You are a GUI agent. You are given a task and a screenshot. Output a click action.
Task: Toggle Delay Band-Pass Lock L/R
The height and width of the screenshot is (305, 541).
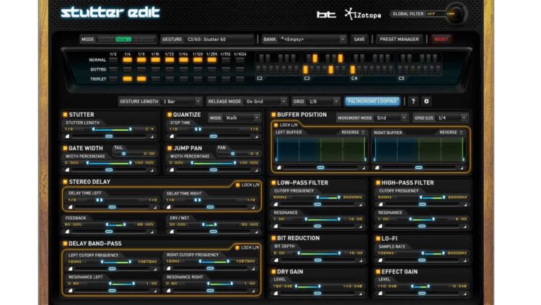pyautogui.click(x=237, y=248)
